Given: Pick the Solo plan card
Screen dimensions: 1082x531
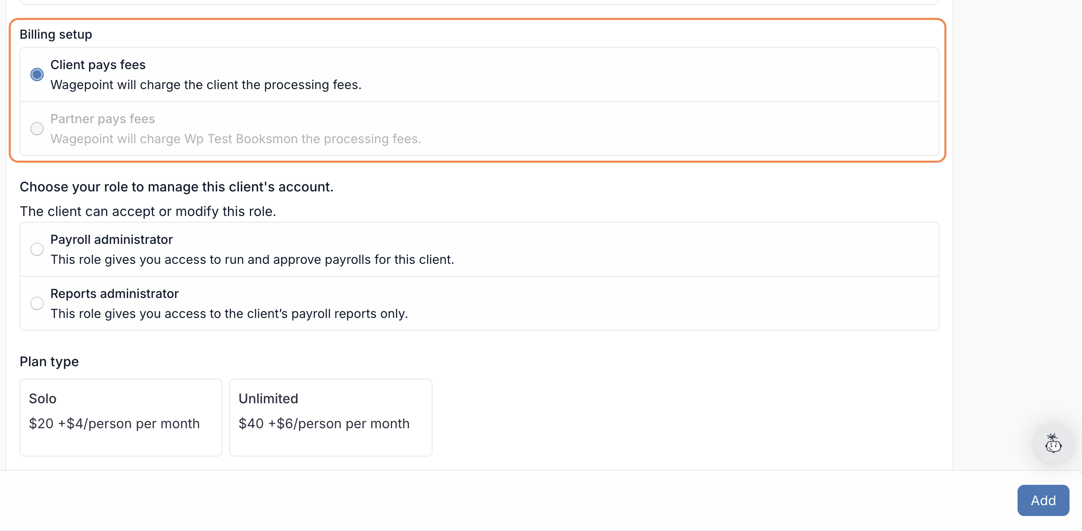Looking at the screenshot, I should click(x=121, y=417).
